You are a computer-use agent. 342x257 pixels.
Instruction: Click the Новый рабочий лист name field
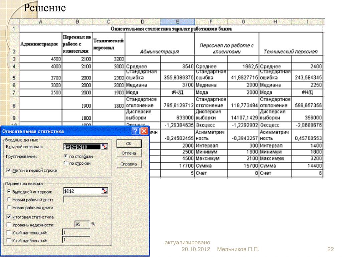tap(85, 199)
